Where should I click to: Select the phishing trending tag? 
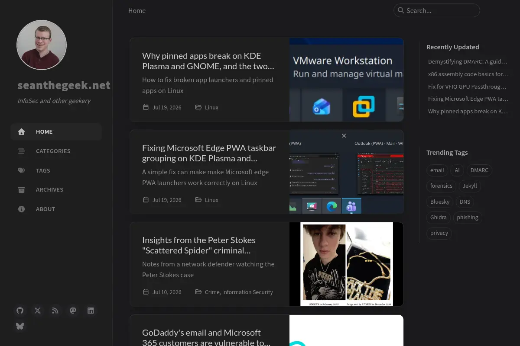click(468, 218)
